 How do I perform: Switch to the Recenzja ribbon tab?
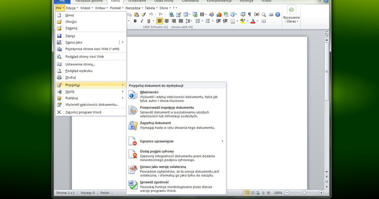point(246,1)
